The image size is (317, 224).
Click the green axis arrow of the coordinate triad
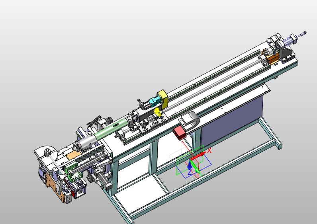195,167
